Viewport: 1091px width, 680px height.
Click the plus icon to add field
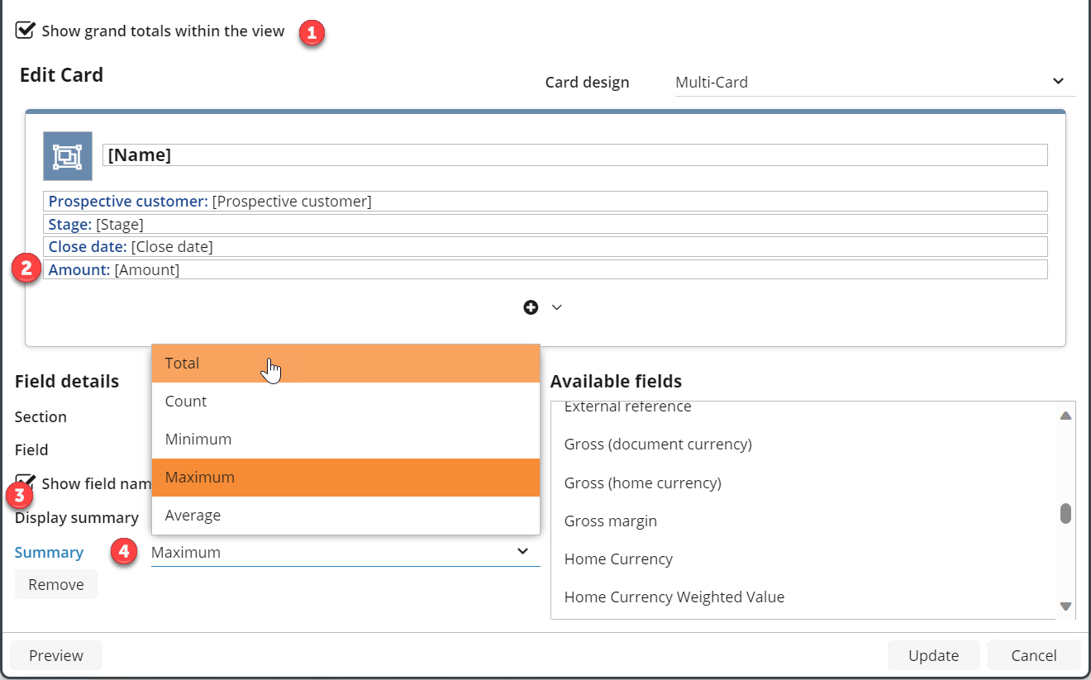(531, 307)
